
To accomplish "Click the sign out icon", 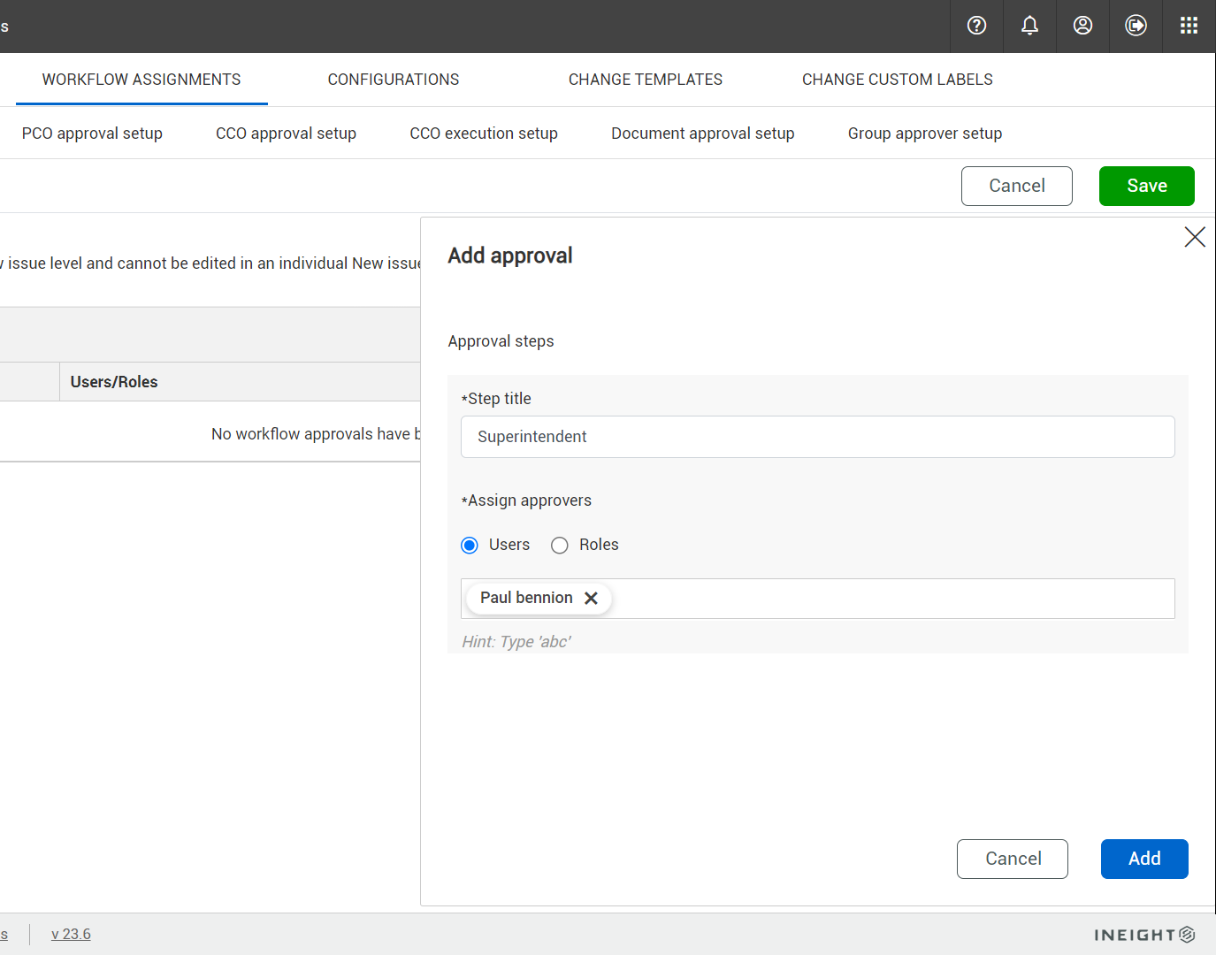I will [x=1136, y=26].
